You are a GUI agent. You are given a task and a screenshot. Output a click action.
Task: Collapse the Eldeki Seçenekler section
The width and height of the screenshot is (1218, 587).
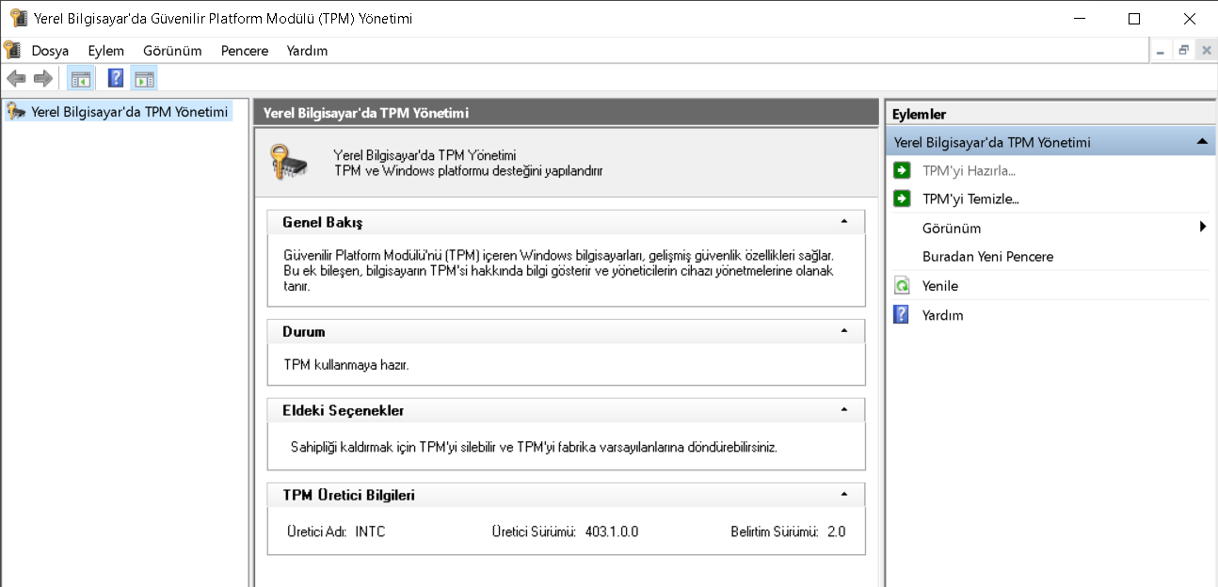(x=844, y=410)
